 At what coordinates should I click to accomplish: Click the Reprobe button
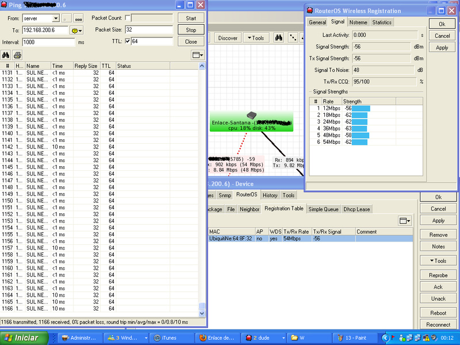(x=438, y=275)
